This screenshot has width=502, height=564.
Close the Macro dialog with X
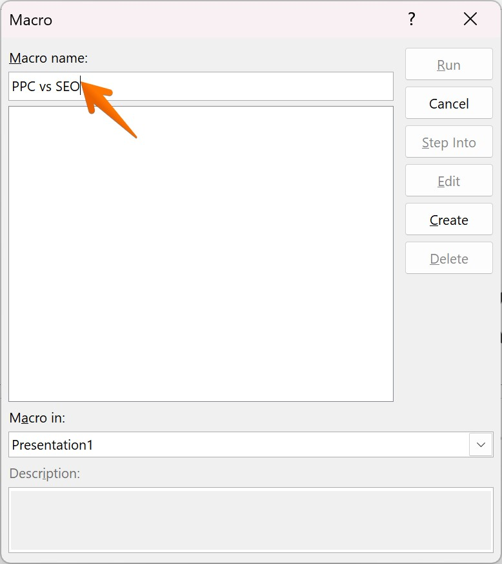point(470,19)
